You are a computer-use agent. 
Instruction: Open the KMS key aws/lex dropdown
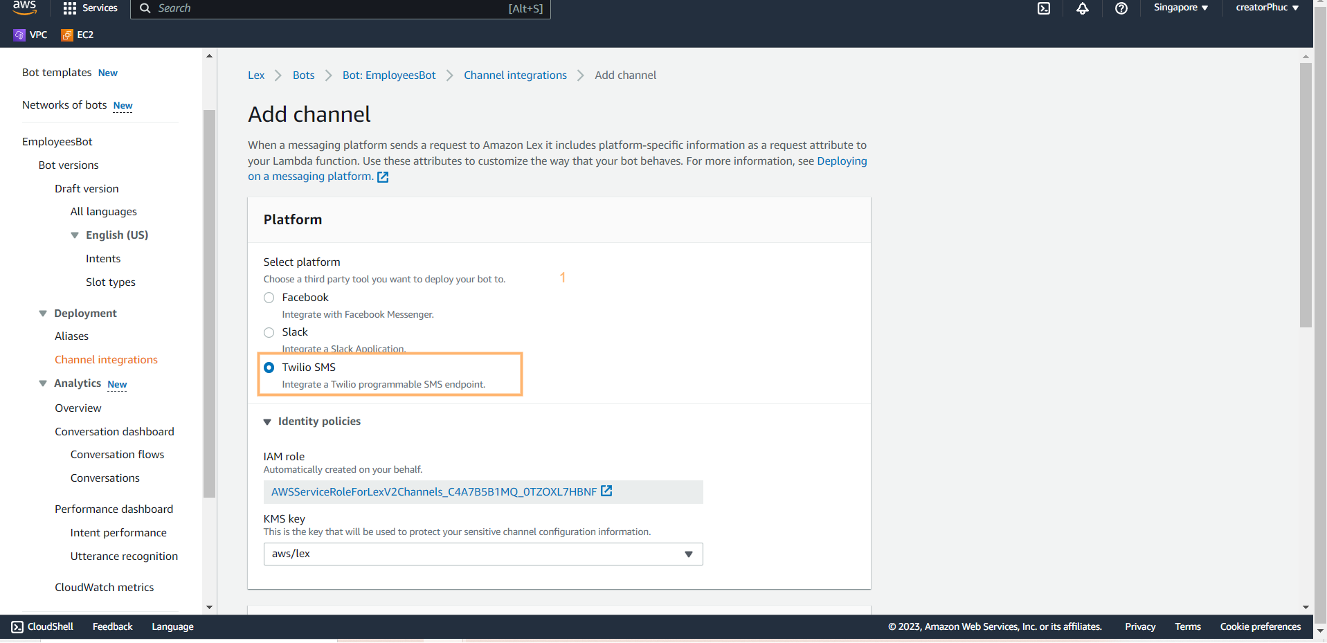tap(483, 554)
